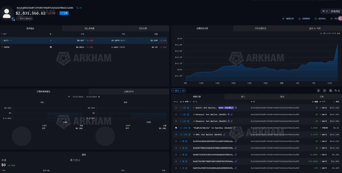
Task: Open the WLFI Whale label tag
Action: click(x=25, y=18)
